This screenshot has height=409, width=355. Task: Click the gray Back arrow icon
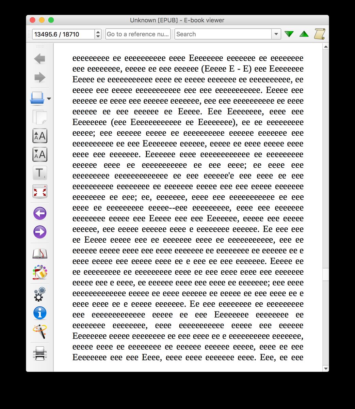coord(40,59)
